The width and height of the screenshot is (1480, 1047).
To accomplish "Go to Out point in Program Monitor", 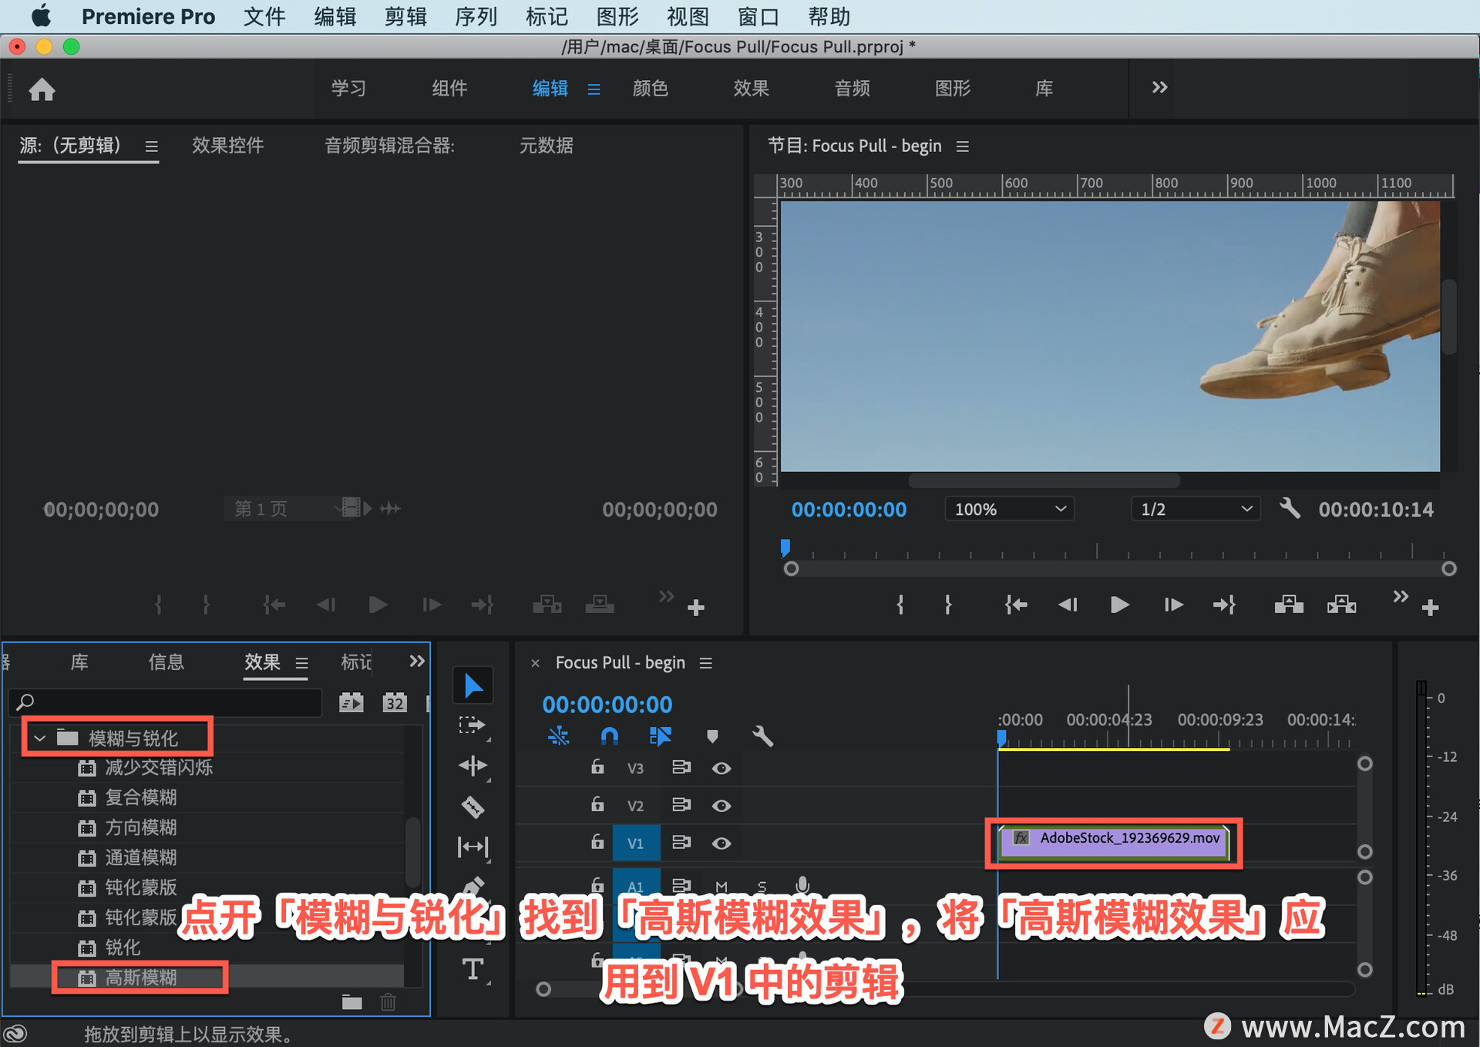I will point(1224,604).
